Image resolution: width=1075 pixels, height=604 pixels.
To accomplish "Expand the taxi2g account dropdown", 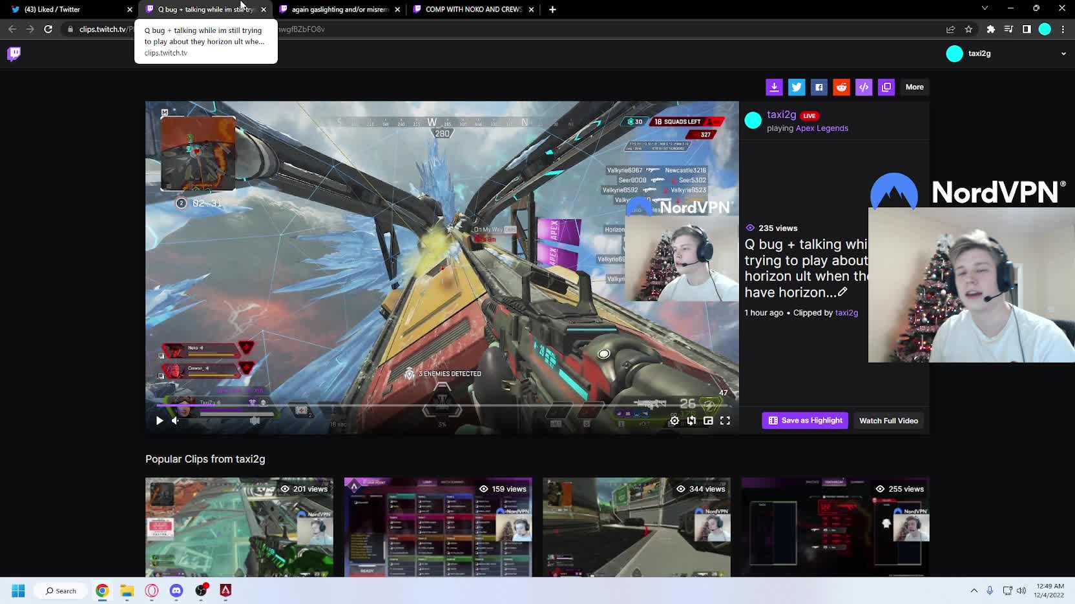I will pos(1063,54).
